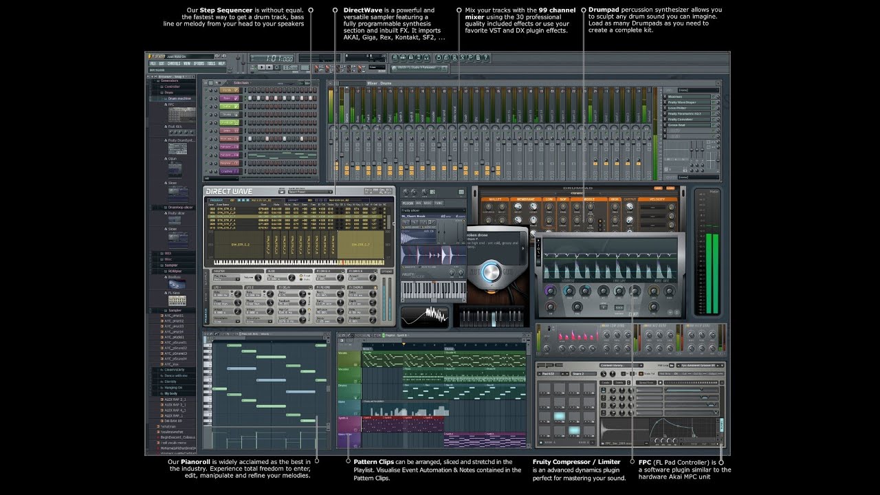The width and height of the screenshot is (880, 495).
Task: Click the Fruit kick preset thumbnail
Action: click(182, 132)
